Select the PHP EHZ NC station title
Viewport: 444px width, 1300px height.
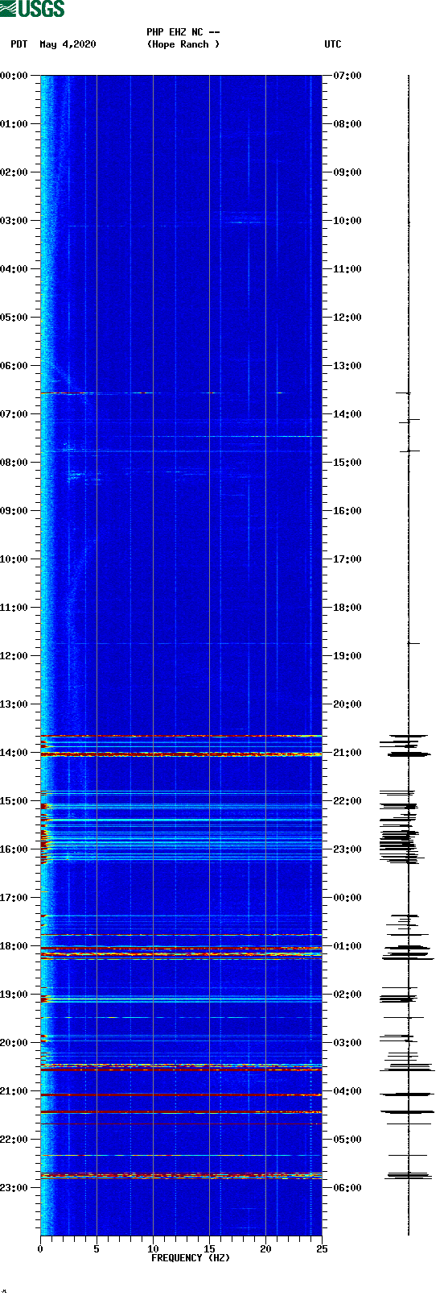pos(183,32)
